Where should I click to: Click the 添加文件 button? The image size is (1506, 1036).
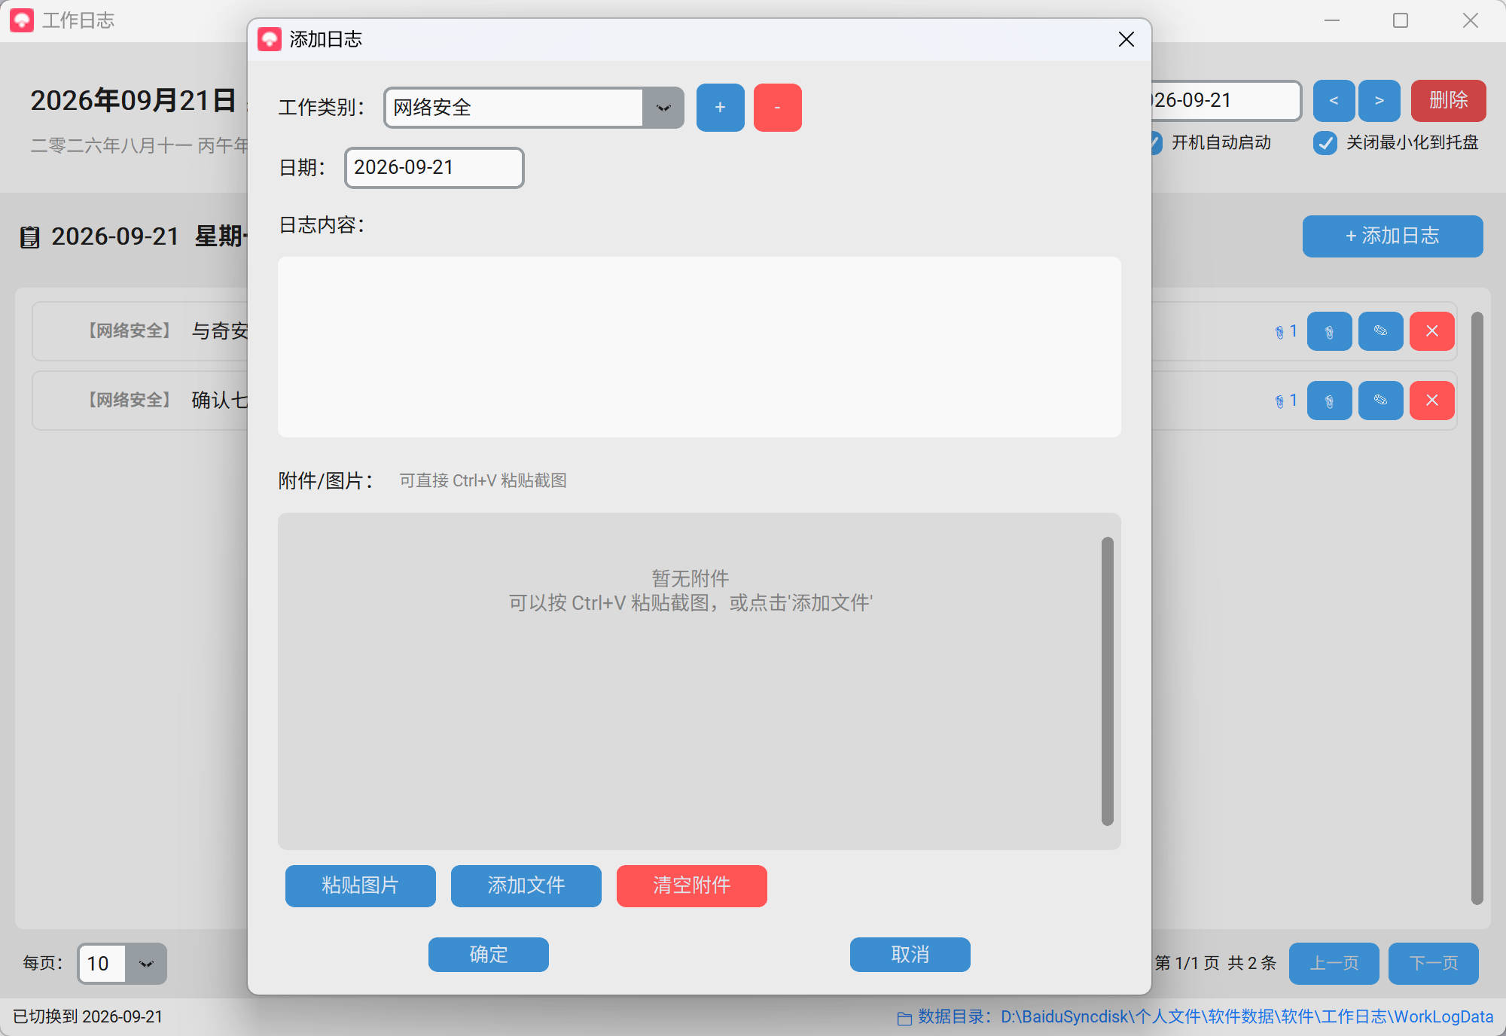[x=526, y=885]
